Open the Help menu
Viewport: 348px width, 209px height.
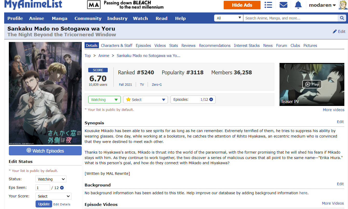pos(180,18)
